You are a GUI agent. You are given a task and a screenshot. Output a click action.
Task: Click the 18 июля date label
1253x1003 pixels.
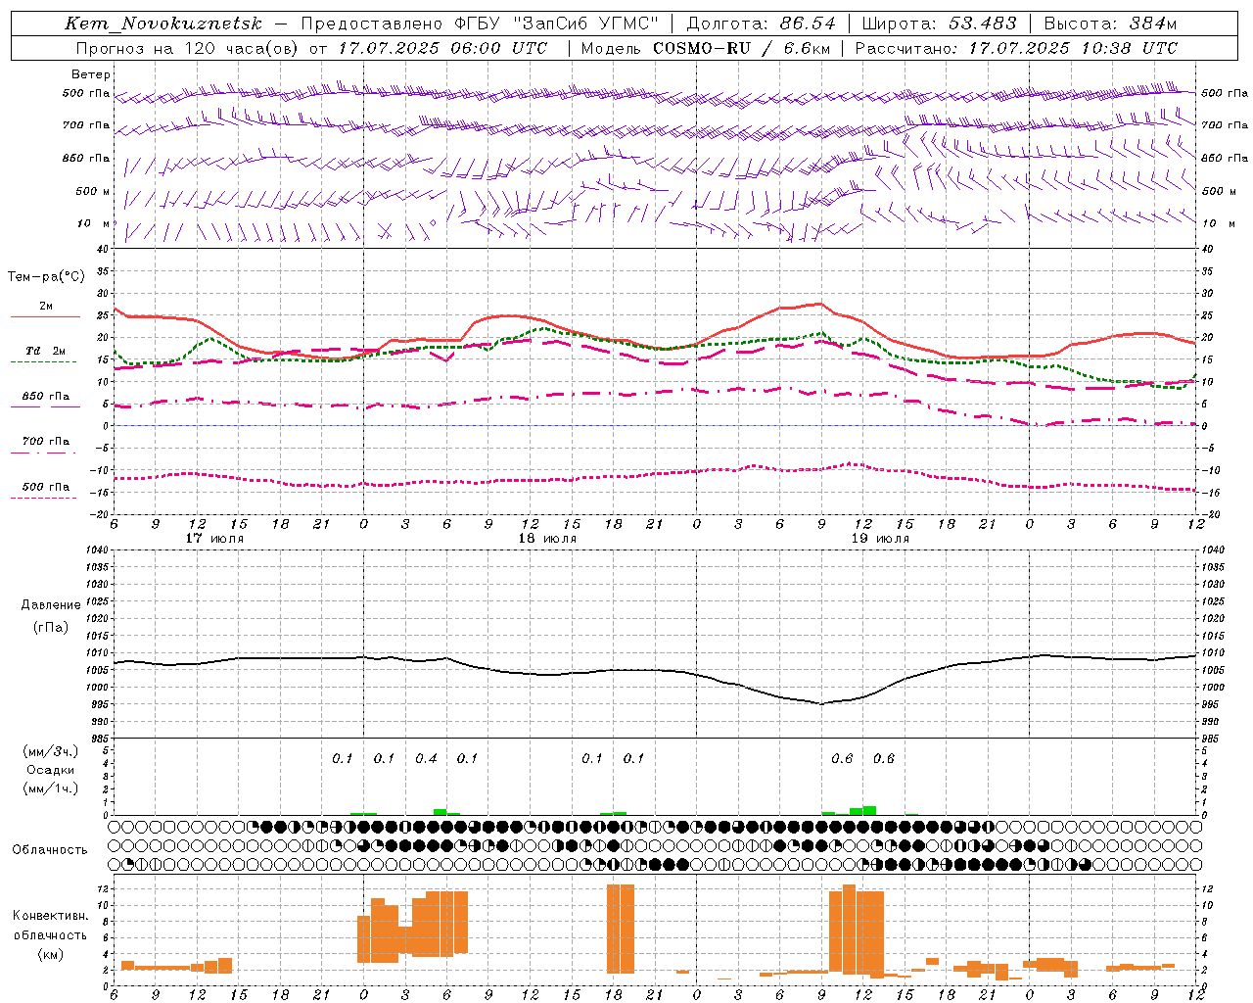[x=547, y=539]
